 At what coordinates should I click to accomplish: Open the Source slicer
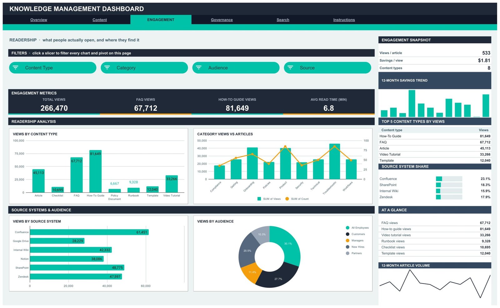click(x=327, y=68)
